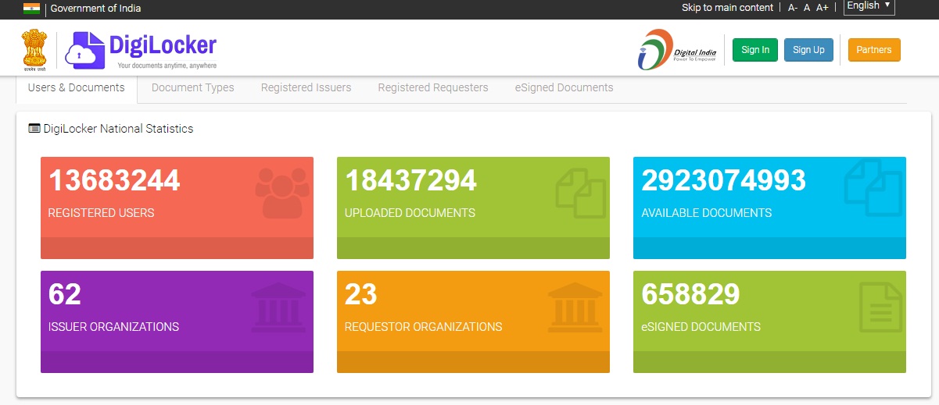Click the 2923074993 available documents count
Screen dimensions: 939x405
tap(723, 180)
